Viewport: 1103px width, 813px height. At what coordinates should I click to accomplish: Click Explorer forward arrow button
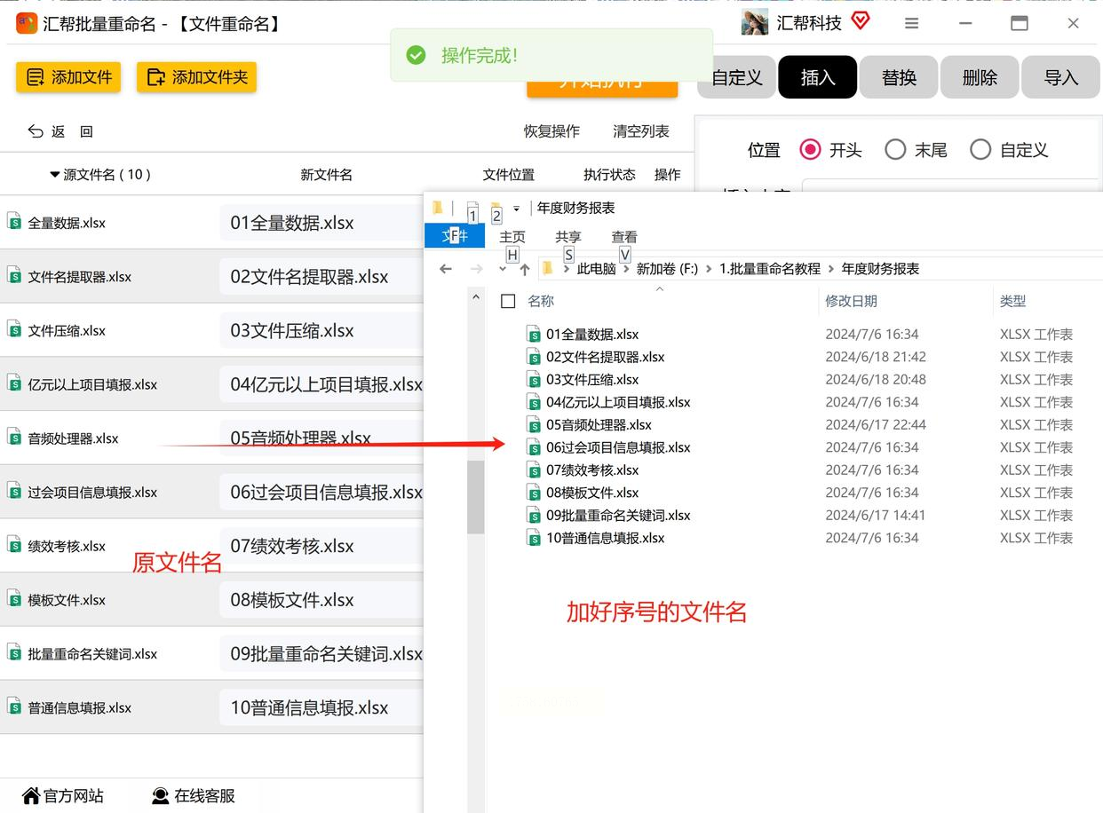pyautogui.click(x=476, y=269)
